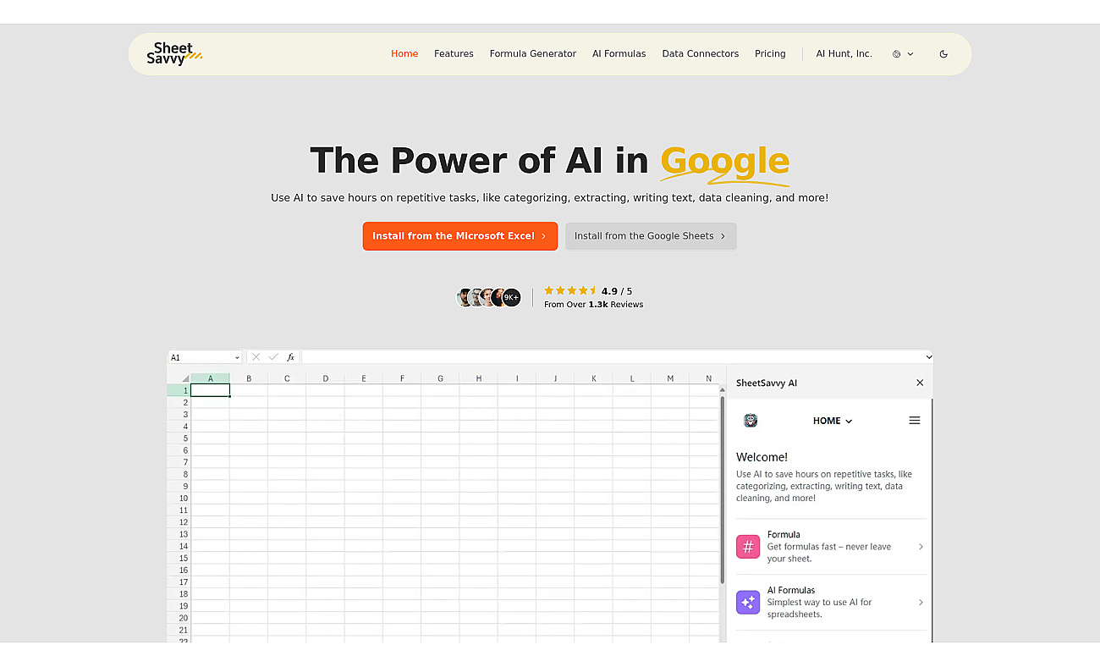The width and height of the screenshot is (1100, 667).
Task: Toggle dark mode moon icon
Action: [943, 53]
